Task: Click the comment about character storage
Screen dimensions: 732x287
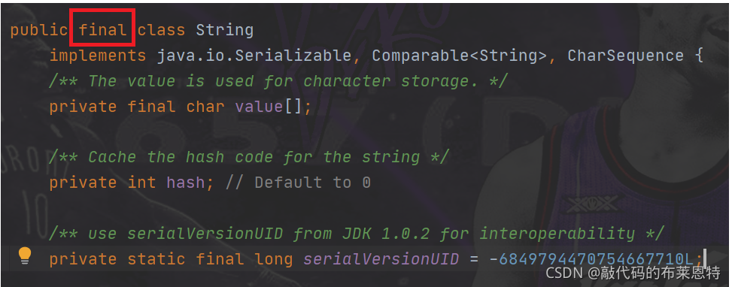Action: [278, 82]
